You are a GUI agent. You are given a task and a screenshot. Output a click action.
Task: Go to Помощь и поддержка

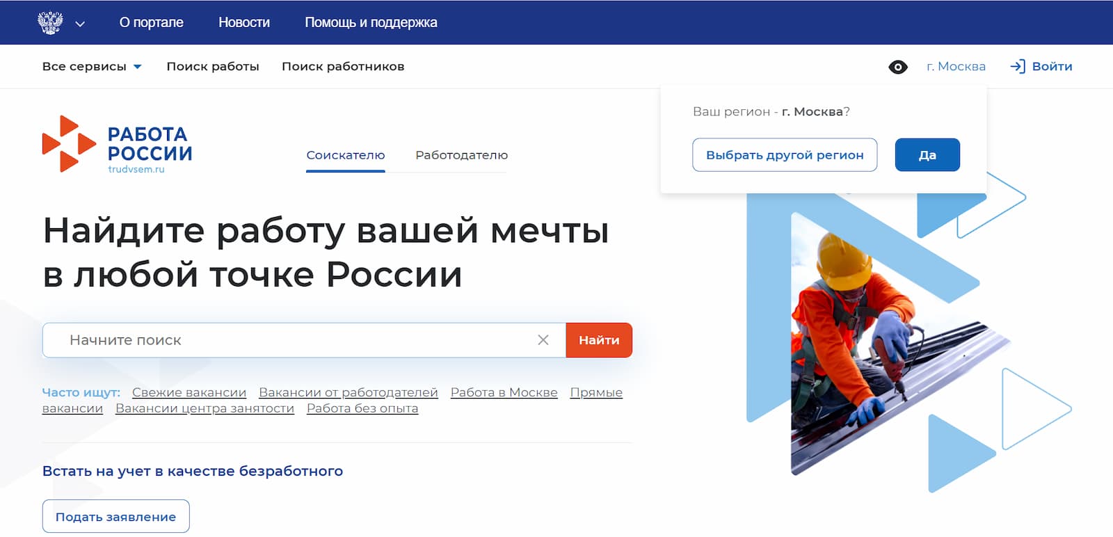[x=371, y=22]
